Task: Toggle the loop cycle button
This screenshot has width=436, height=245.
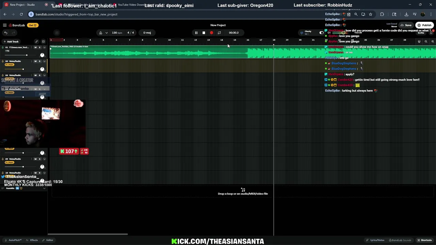Action: pos(219,33)
